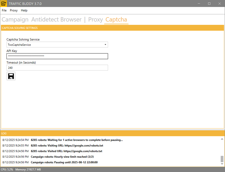Screen dimensions: 225x172
Task: Open the Help menu
Action: (24, 10)
